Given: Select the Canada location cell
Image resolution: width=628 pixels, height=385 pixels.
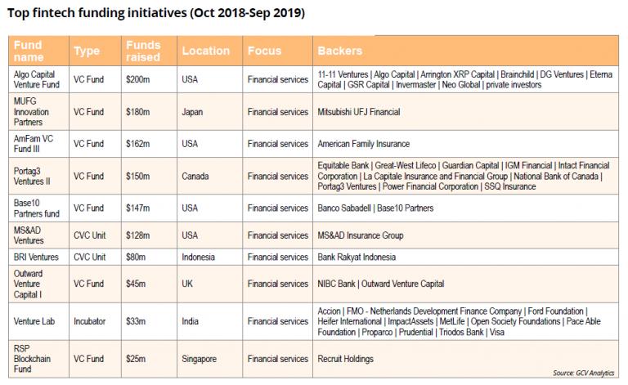Looking at the screenshot, I should pyautogui.click(x=197, y=176).
